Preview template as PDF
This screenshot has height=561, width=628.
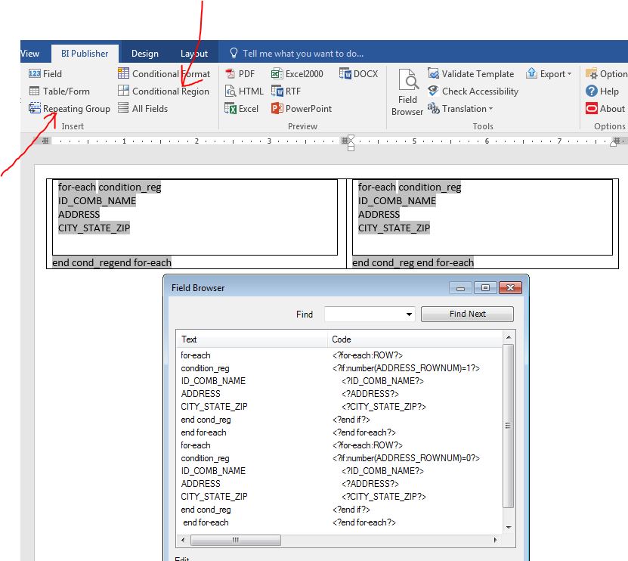[240, 74]
